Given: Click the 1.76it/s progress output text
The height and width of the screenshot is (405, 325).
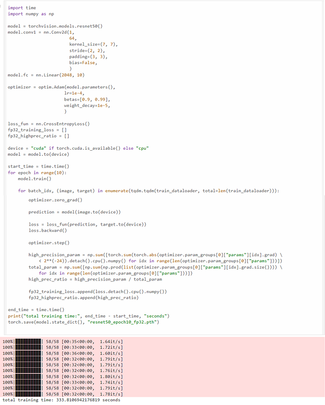Looking at the screenshot, I should [x=63, y=371].
